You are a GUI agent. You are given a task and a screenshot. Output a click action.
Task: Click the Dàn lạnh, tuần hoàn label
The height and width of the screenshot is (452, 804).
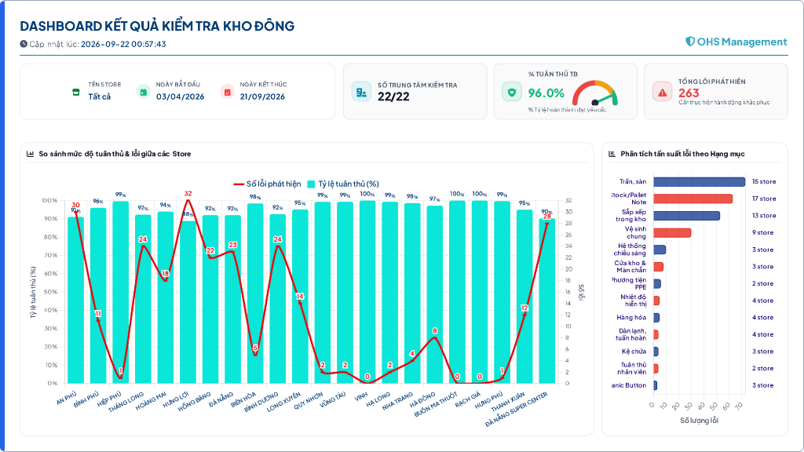[x=631, y=334]
